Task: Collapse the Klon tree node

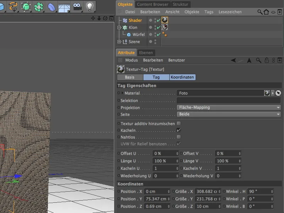Action: click(119, 28)
